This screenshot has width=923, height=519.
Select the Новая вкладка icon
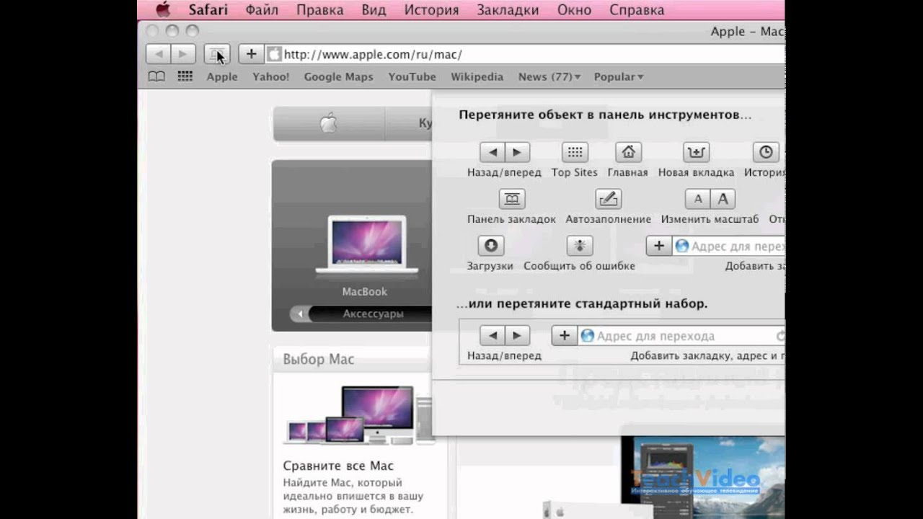click(696, 152)
